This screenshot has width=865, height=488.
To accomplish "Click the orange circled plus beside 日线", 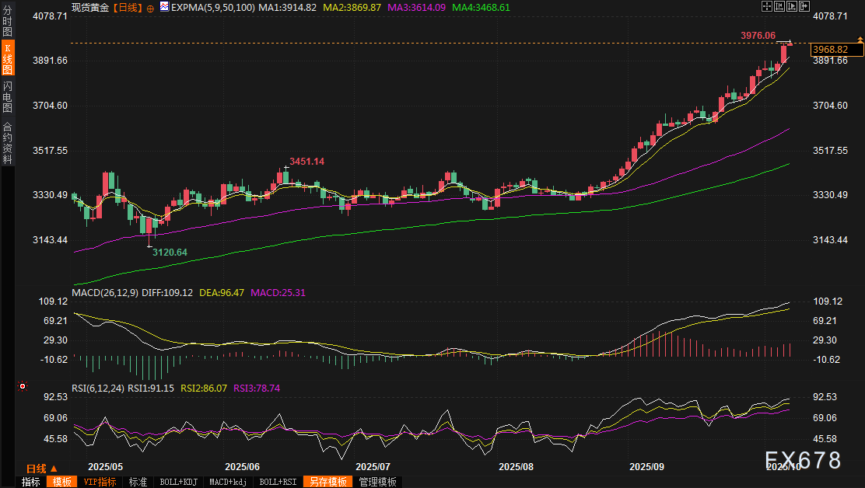I will 150,7.
